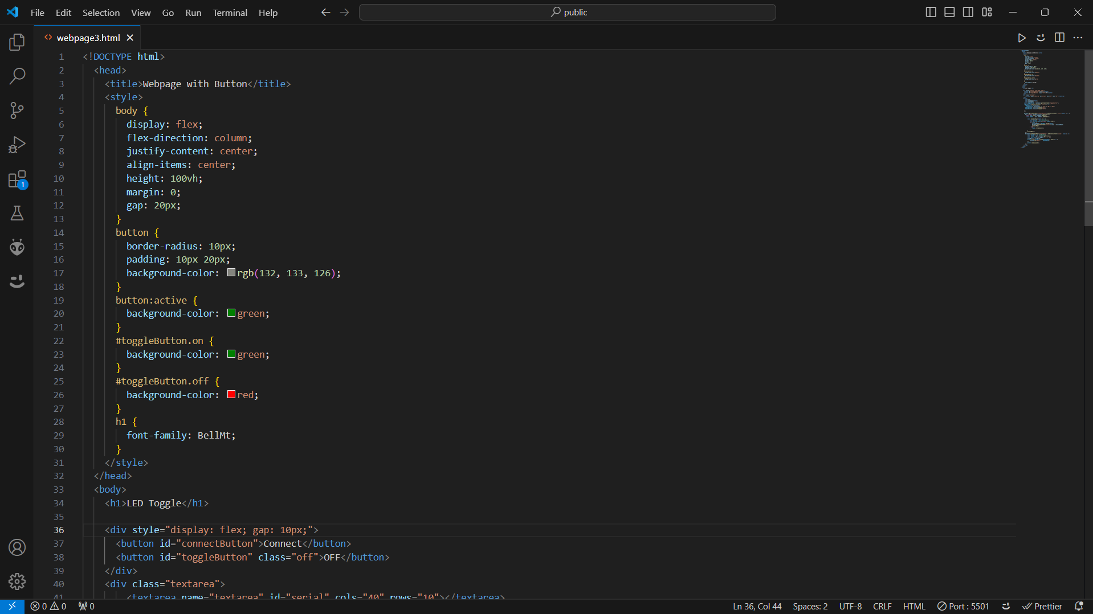Click the 'flex-direction: column' line
Screen dimensions: 1093x614
click(x=189, y=138)
